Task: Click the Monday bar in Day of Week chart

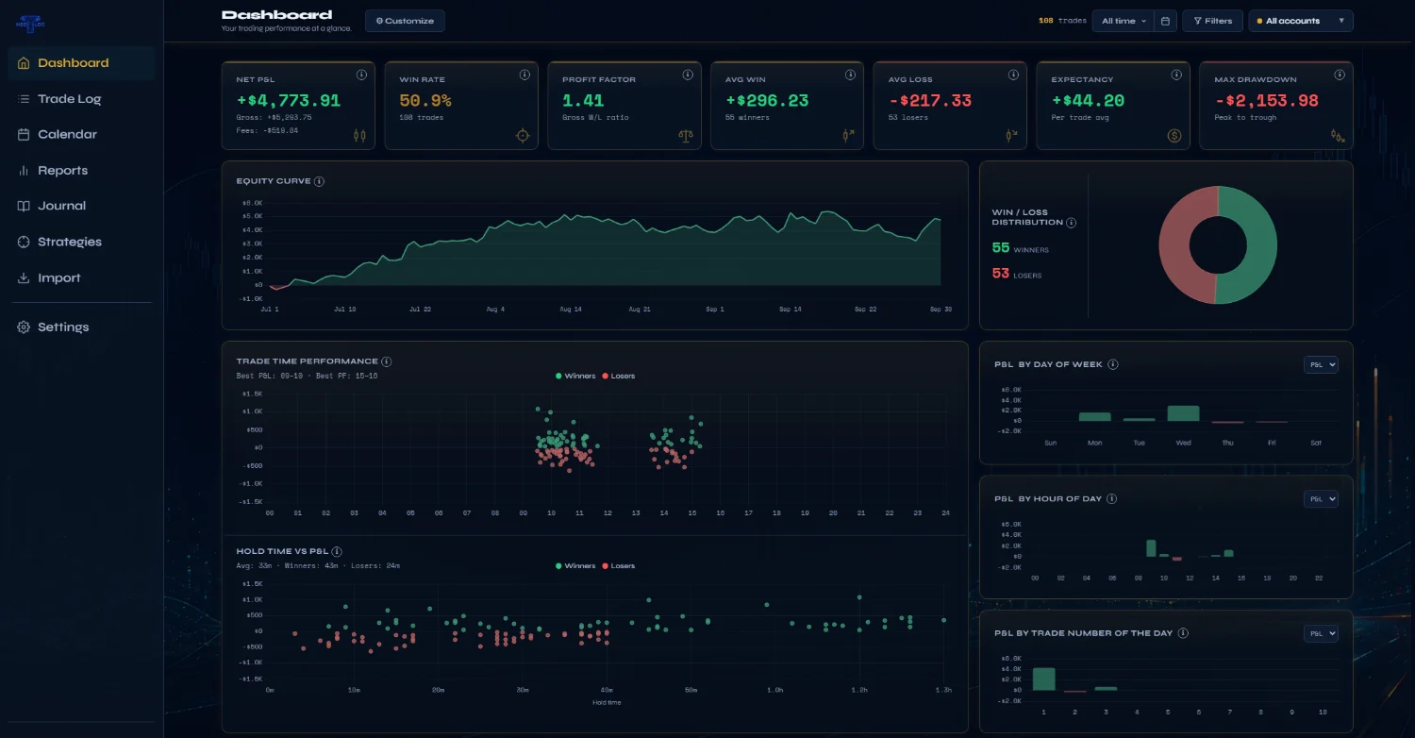Action: coord(1095,416)
